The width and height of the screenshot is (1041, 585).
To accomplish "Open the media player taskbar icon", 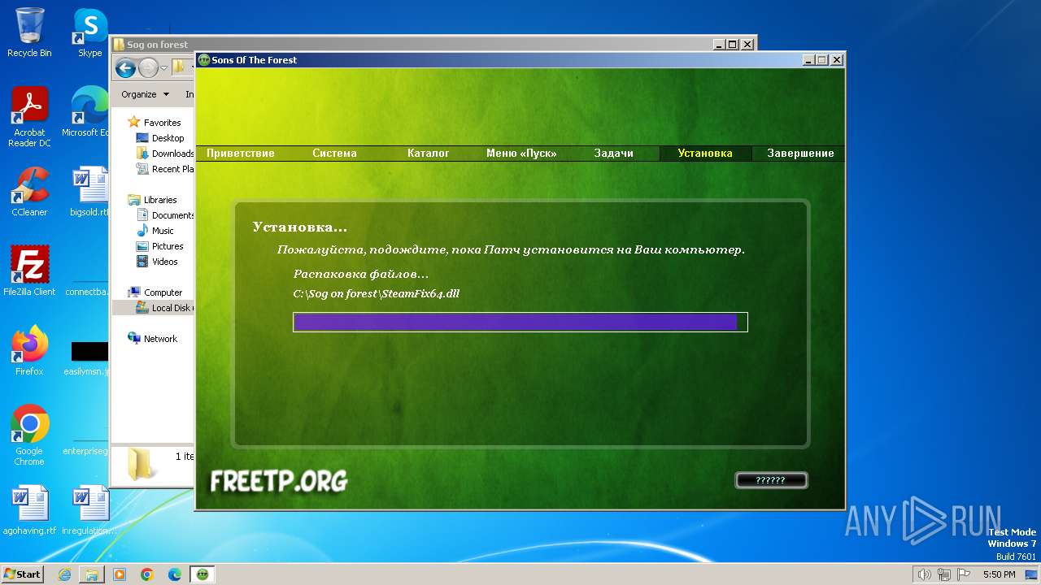I will [x=120, y=574].
